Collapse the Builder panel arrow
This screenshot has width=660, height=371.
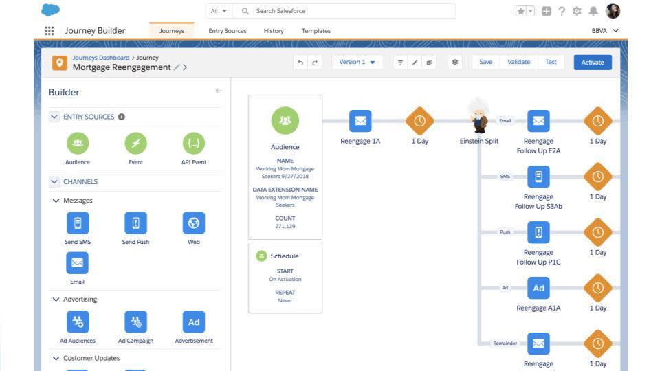[x=219, y=91]
